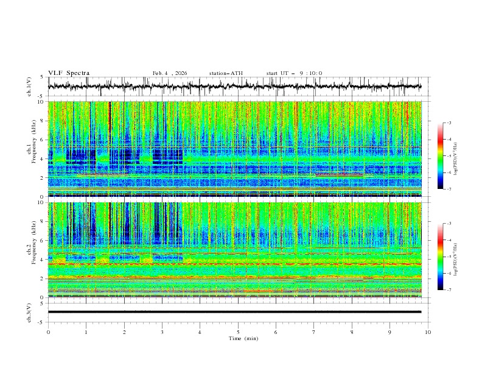This screenshot has height=373, width=482.
Task: Click inside the ch.1 spectrogram panel
Action: (234, 149)
